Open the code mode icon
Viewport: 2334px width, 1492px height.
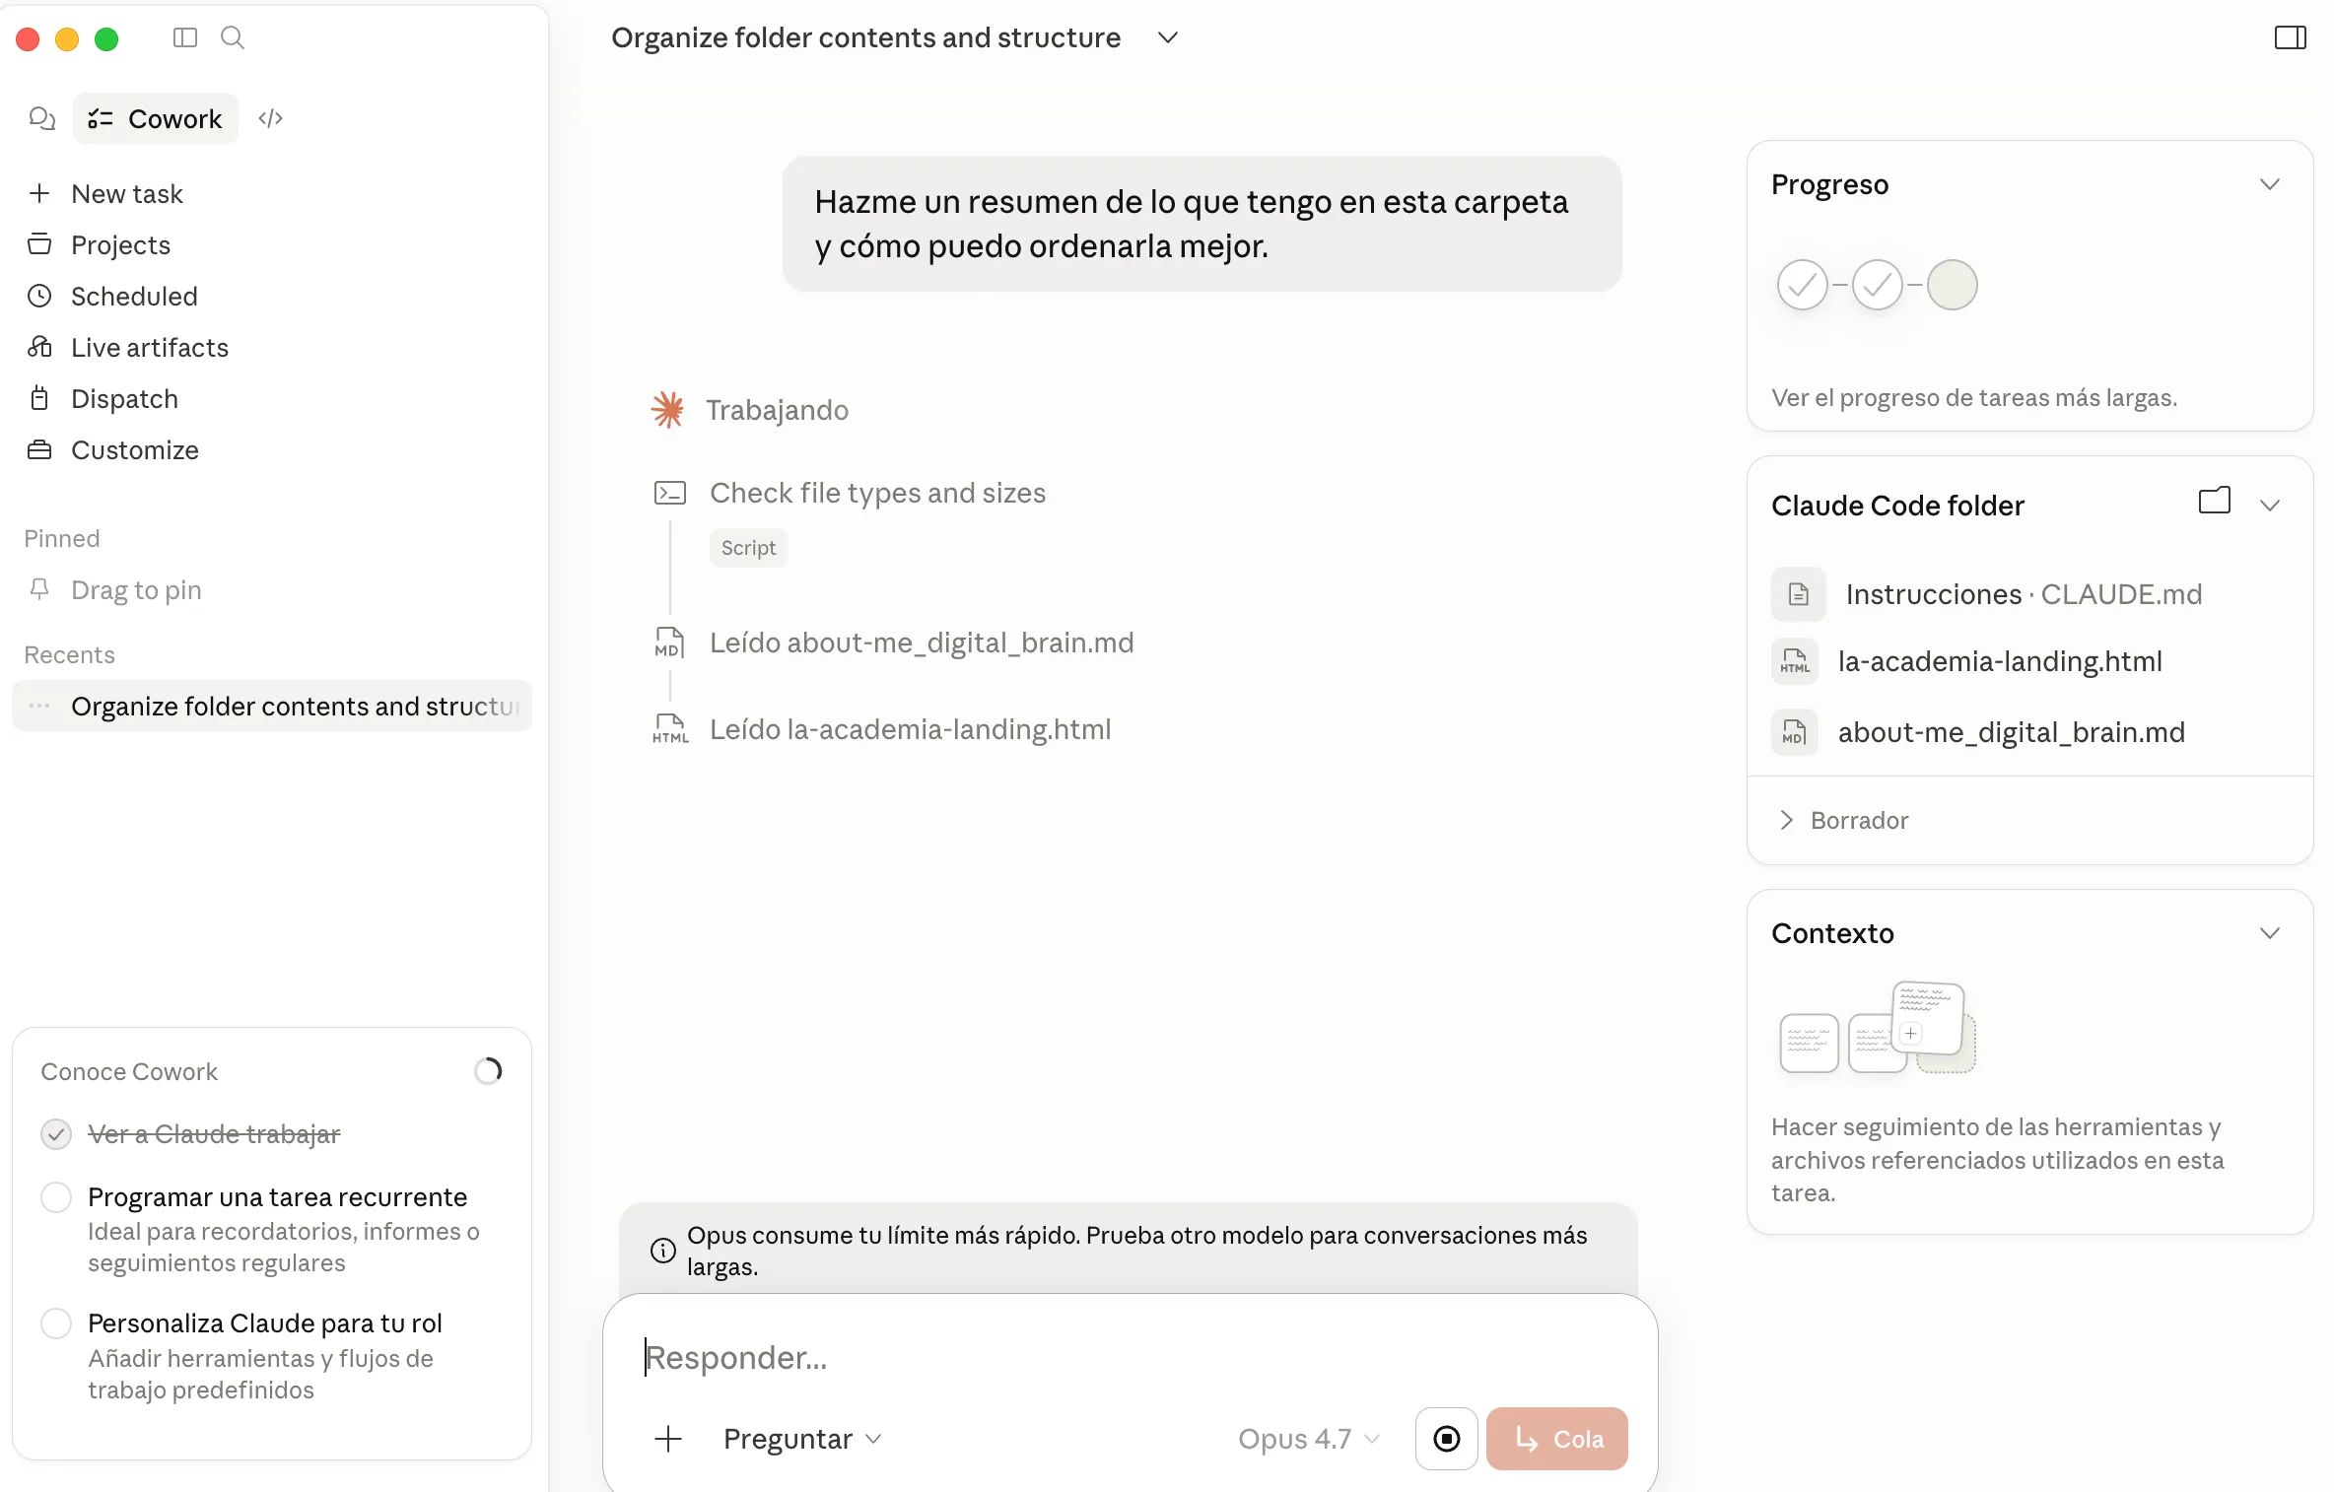(x=270, y=118)
